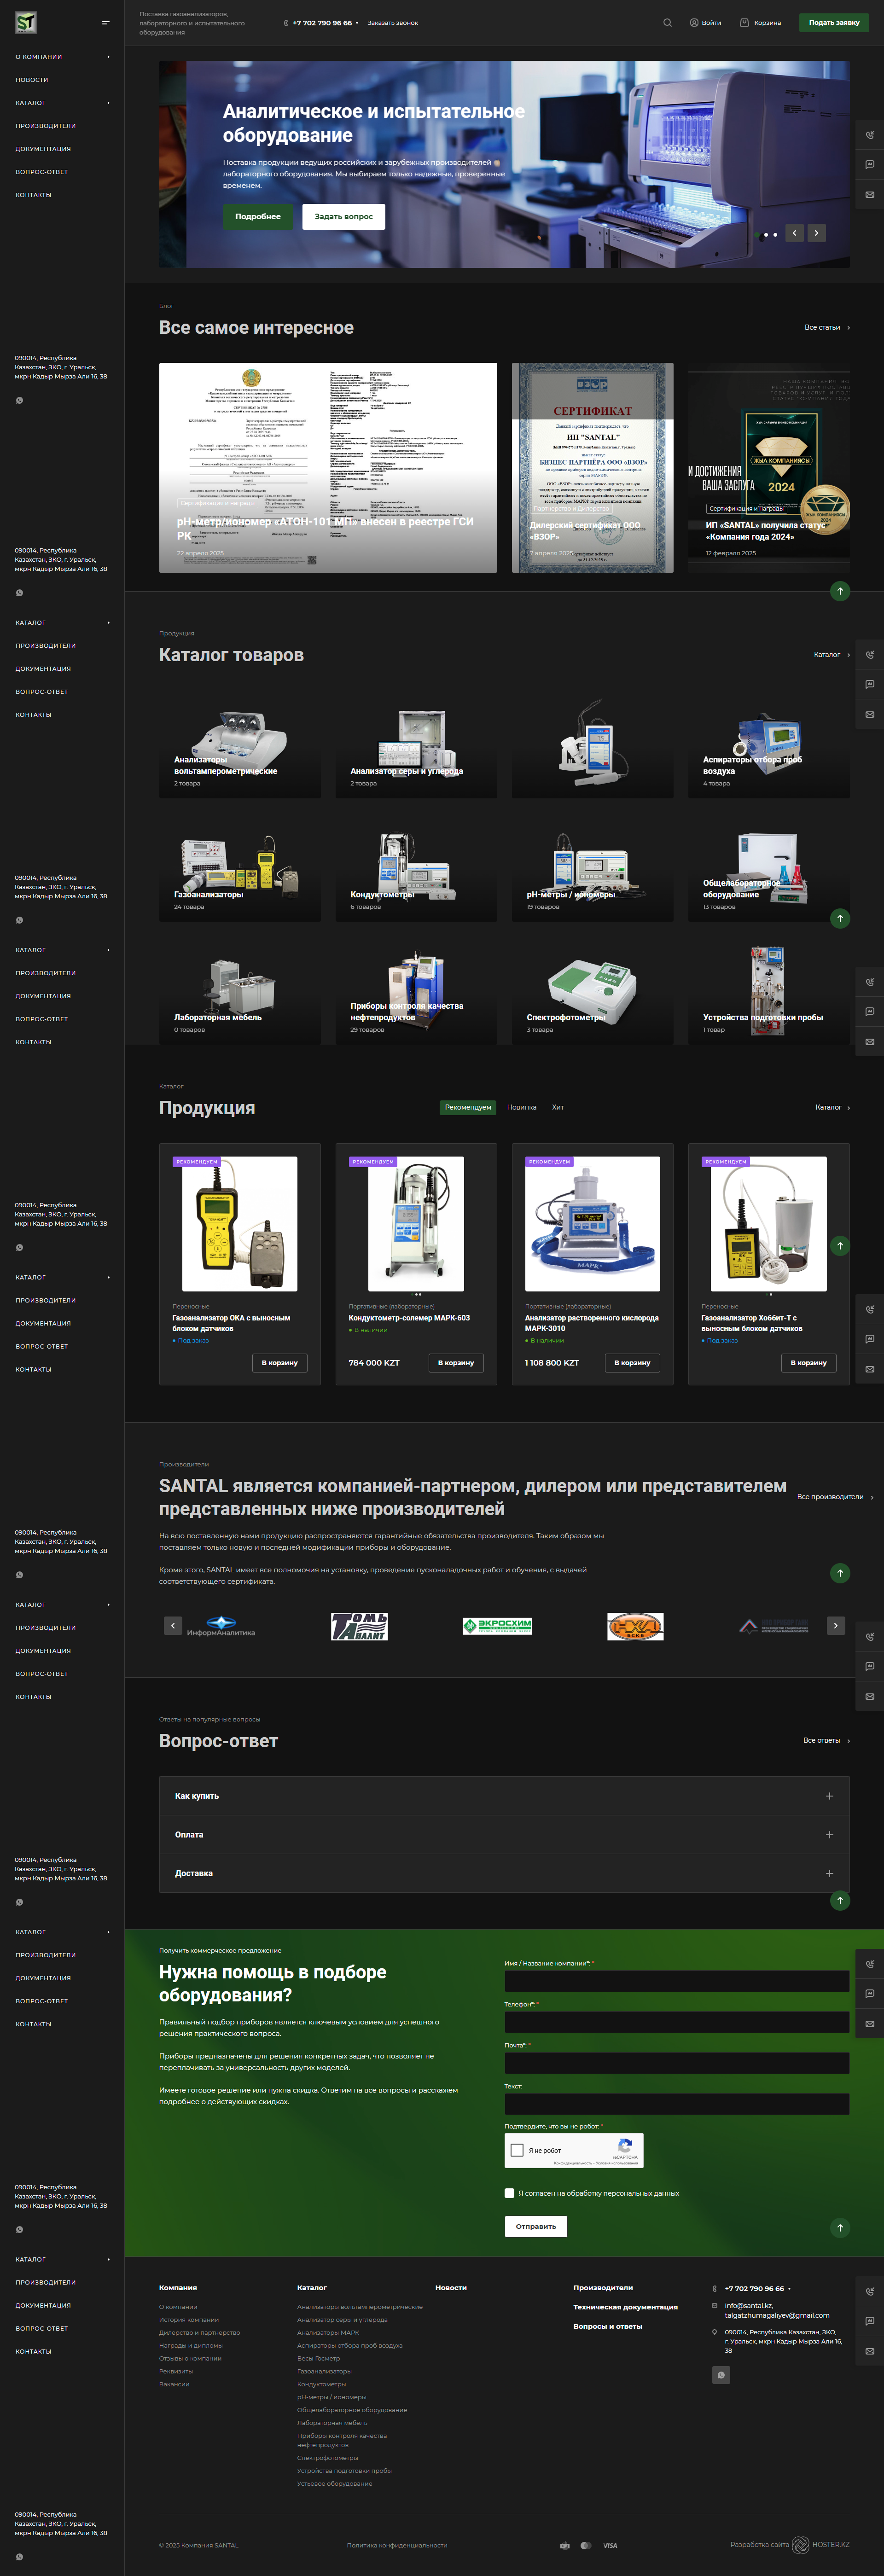Add Анализатор растворенного кислорода МАРК-3010 to cart

tap(632, 1362)
